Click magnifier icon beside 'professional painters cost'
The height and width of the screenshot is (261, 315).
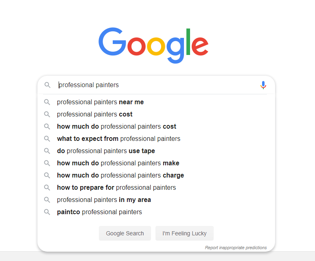(47, 114)
